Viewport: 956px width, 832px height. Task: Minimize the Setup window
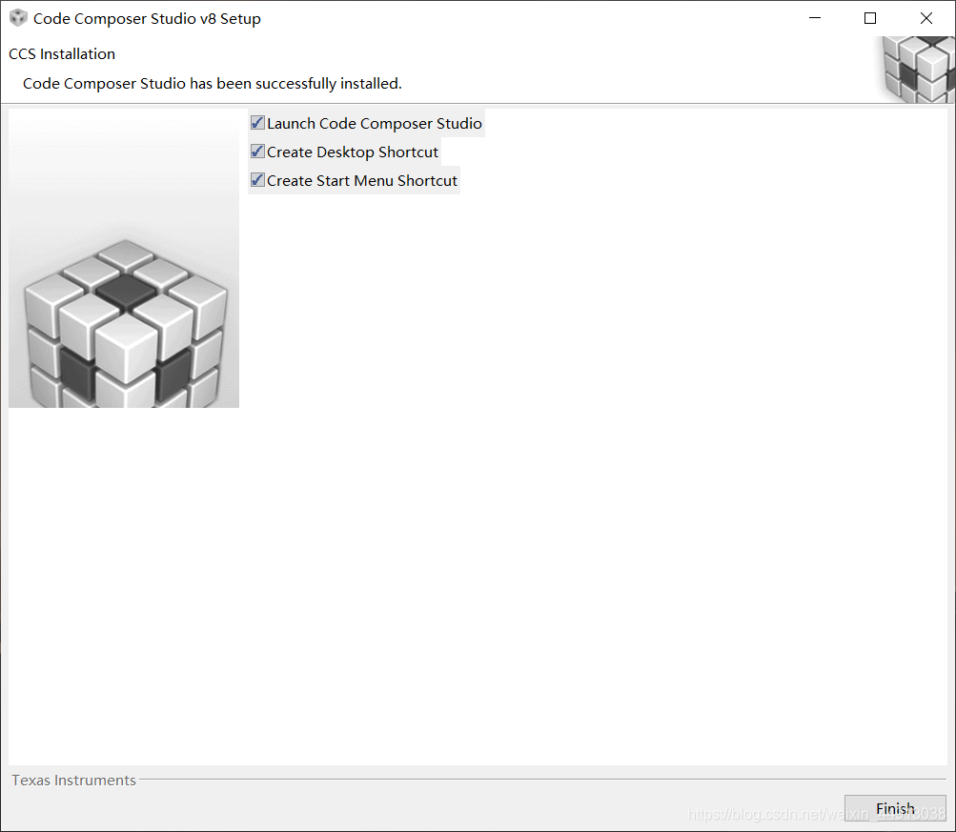815,18
